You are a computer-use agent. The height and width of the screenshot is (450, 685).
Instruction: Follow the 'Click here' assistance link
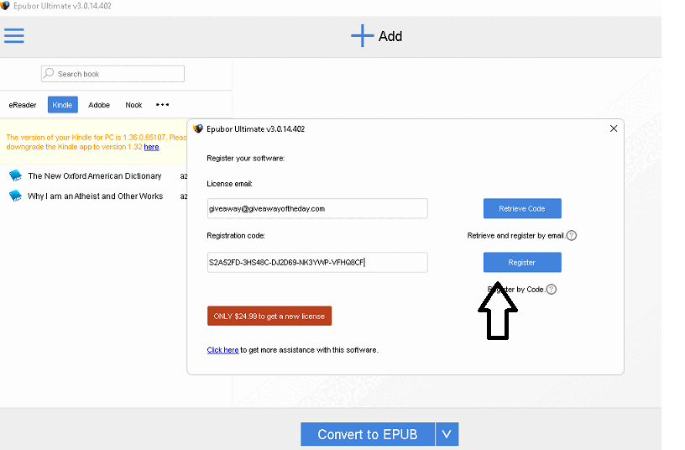pos(222,350)
